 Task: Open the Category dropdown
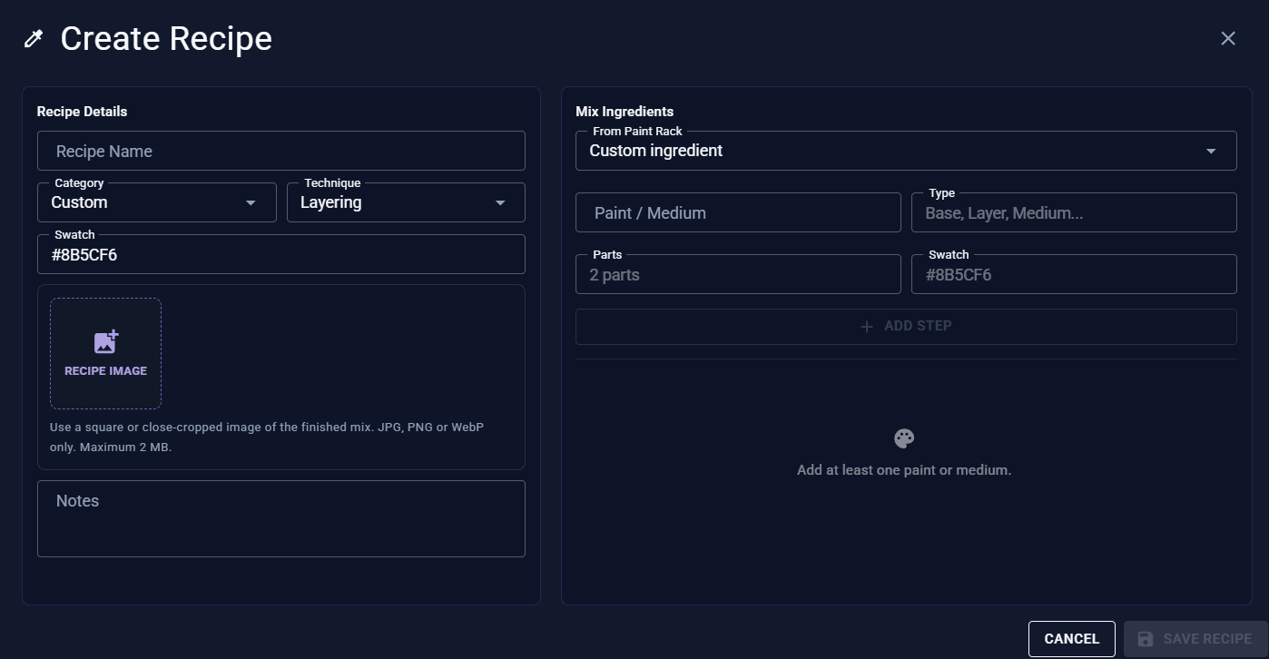point(157,202)
